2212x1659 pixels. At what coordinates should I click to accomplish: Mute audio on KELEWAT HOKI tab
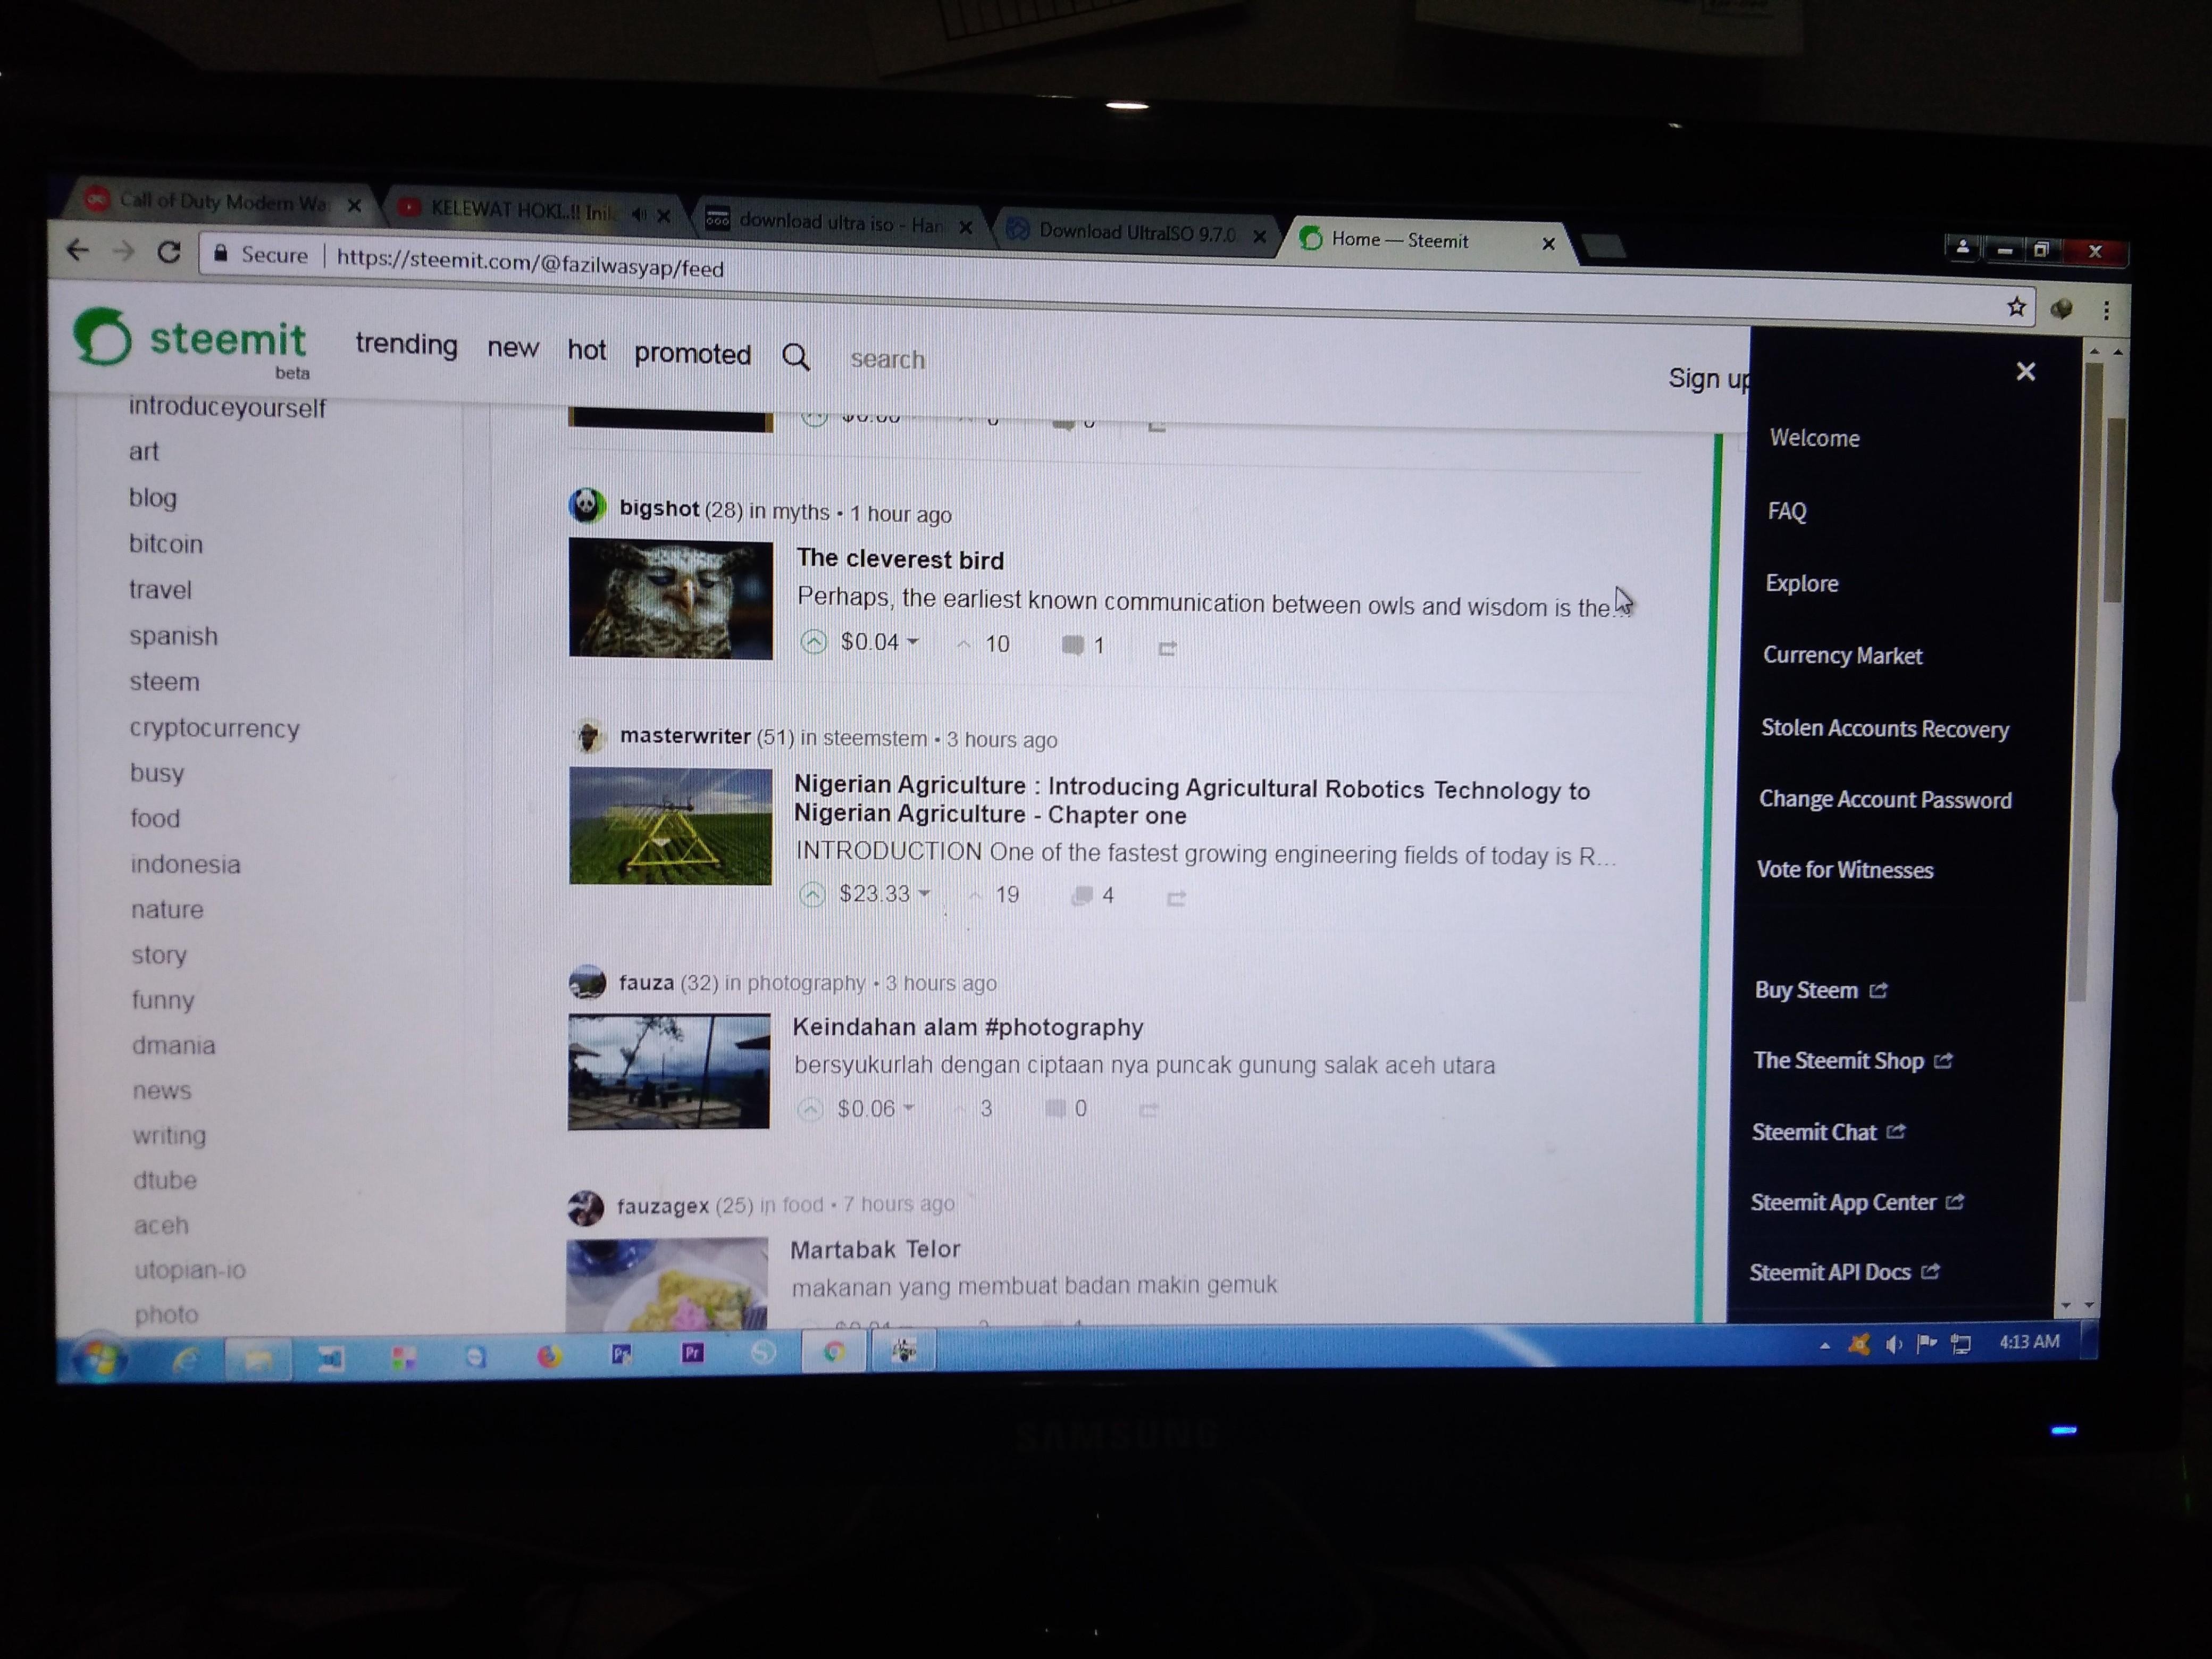point(639,214)
